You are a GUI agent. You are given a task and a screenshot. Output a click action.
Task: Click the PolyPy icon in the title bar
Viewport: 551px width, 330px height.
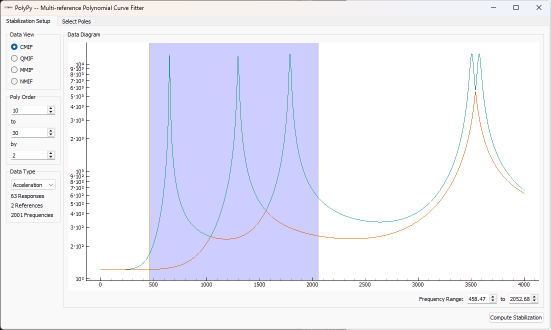click(8, 7)
